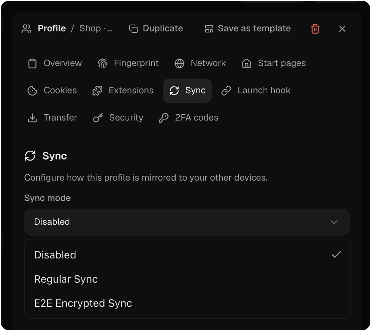Click the Duplicate button label
Screen dimensions: 371x331
tap(163, 29)
